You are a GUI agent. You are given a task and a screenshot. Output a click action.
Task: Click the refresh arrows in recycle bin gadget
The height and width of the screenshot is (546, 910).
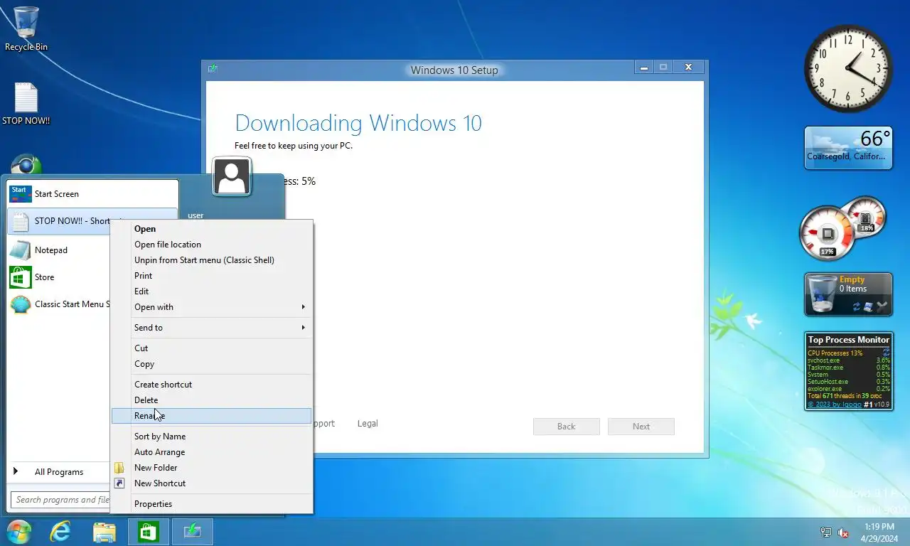856,306
